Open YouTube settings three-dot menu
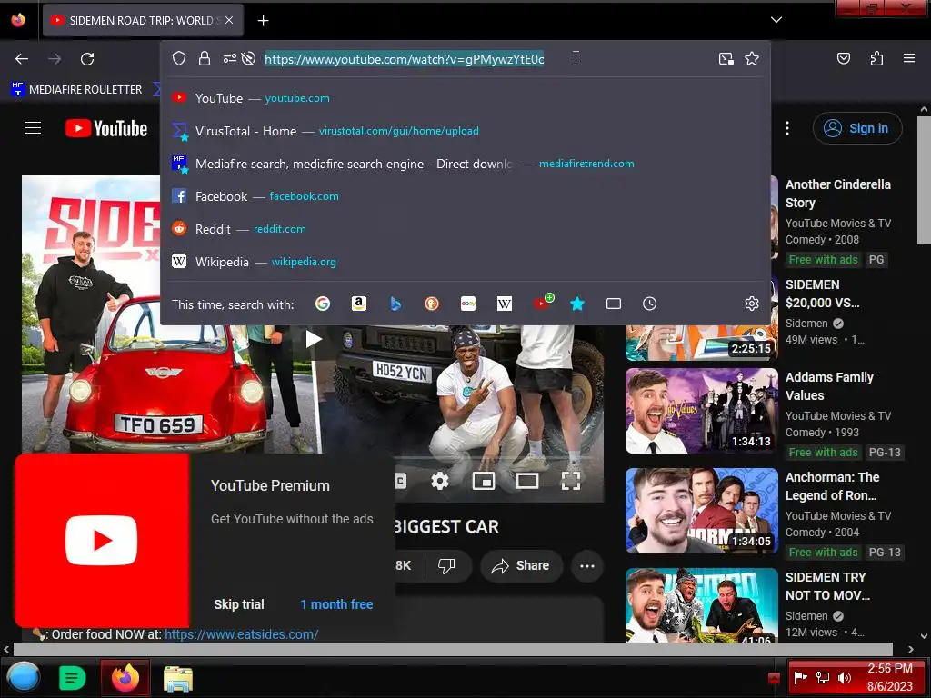 787,128
